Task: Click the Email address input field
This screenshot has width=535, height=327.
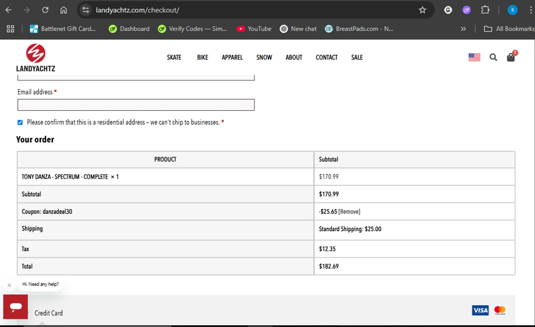Action: coord(136,105)
